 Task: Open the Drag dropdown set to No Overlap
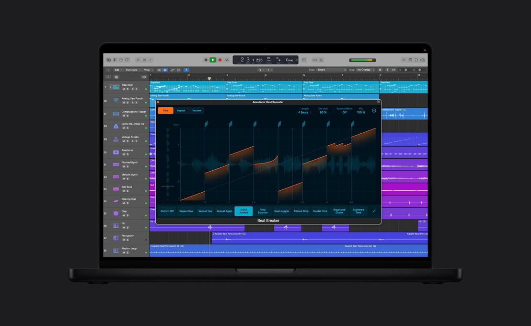pyautogui.click(x=364, y=70)
